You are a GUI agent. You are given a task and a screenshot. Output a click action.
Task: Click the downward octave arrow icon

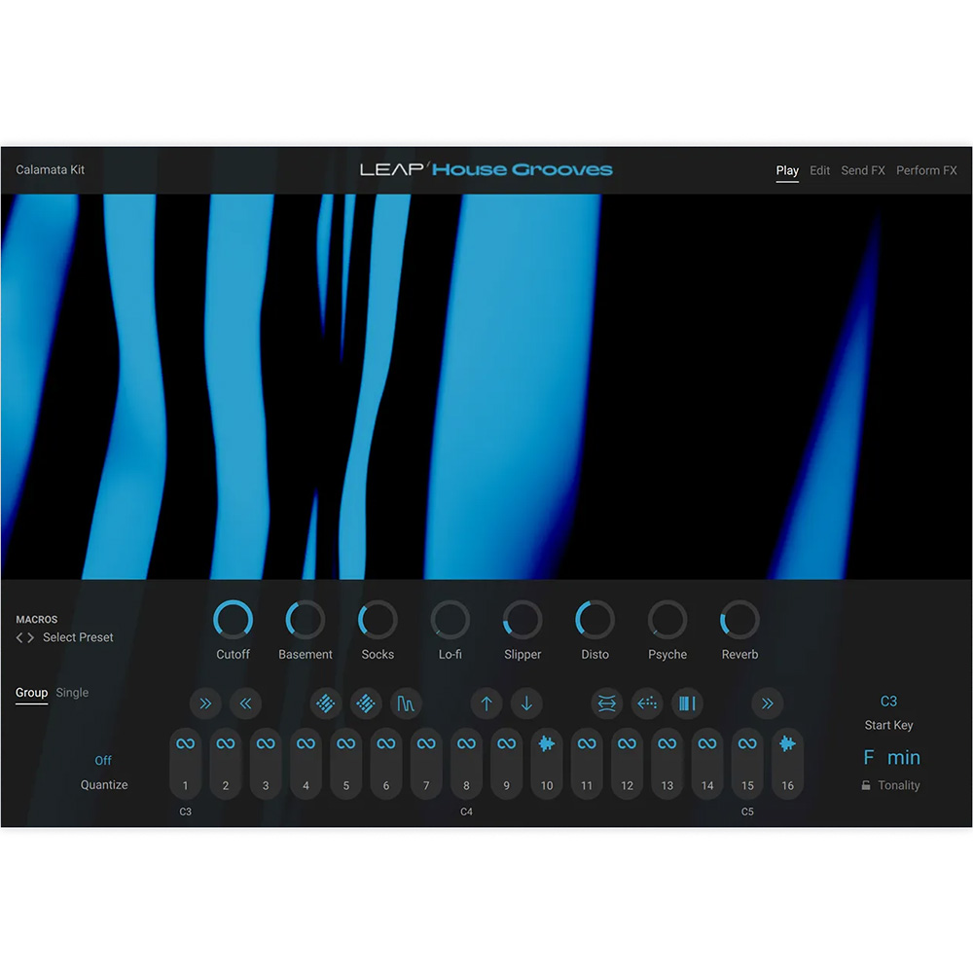[526, 703]
